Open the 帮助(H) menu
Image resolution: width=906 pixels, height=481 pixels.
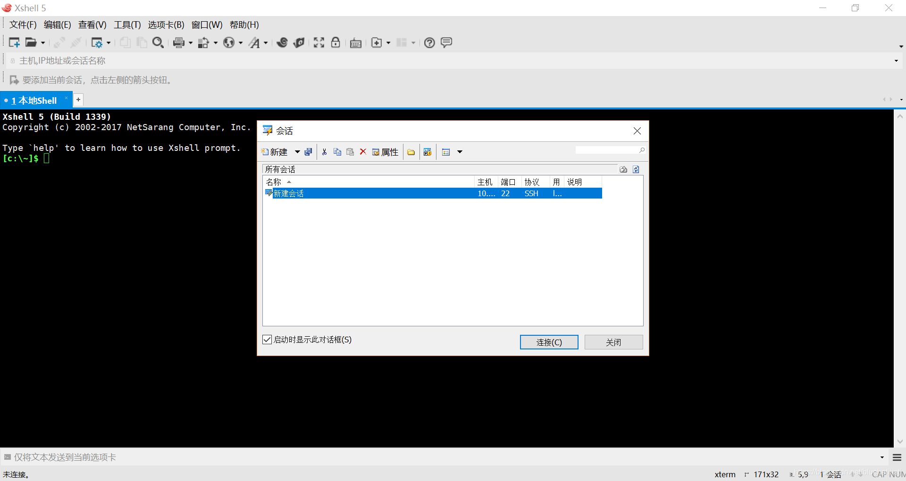point(244,25)
